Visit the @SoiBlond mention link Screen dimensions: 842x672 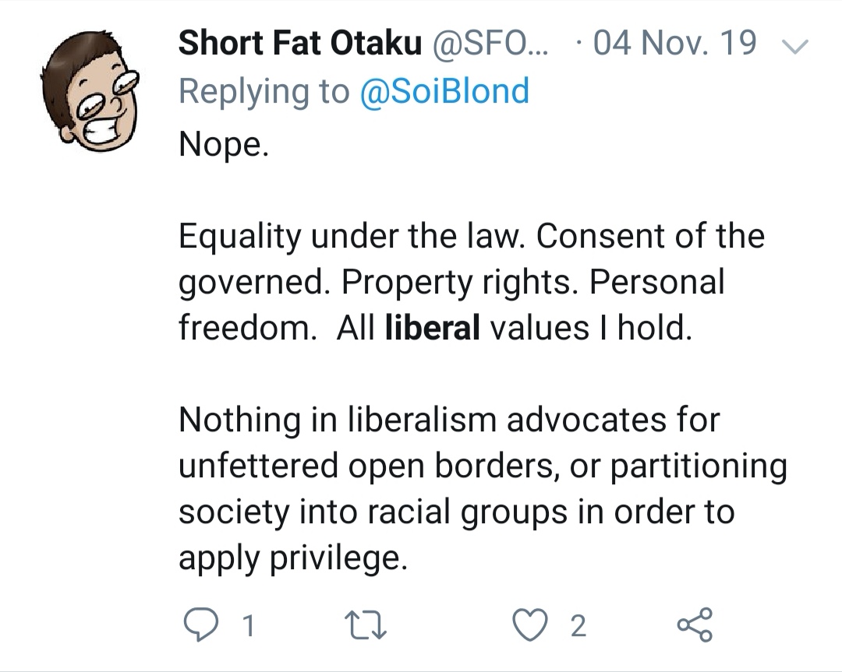[444, 91]
